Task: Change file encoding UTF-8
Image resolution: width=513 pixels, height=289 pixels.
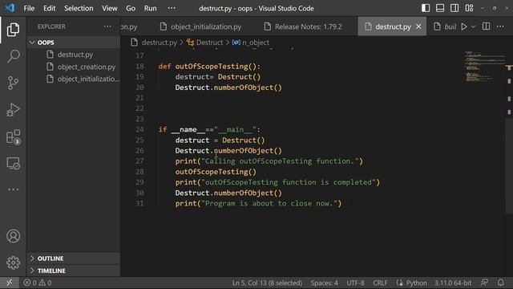Action: coord(355,283)
